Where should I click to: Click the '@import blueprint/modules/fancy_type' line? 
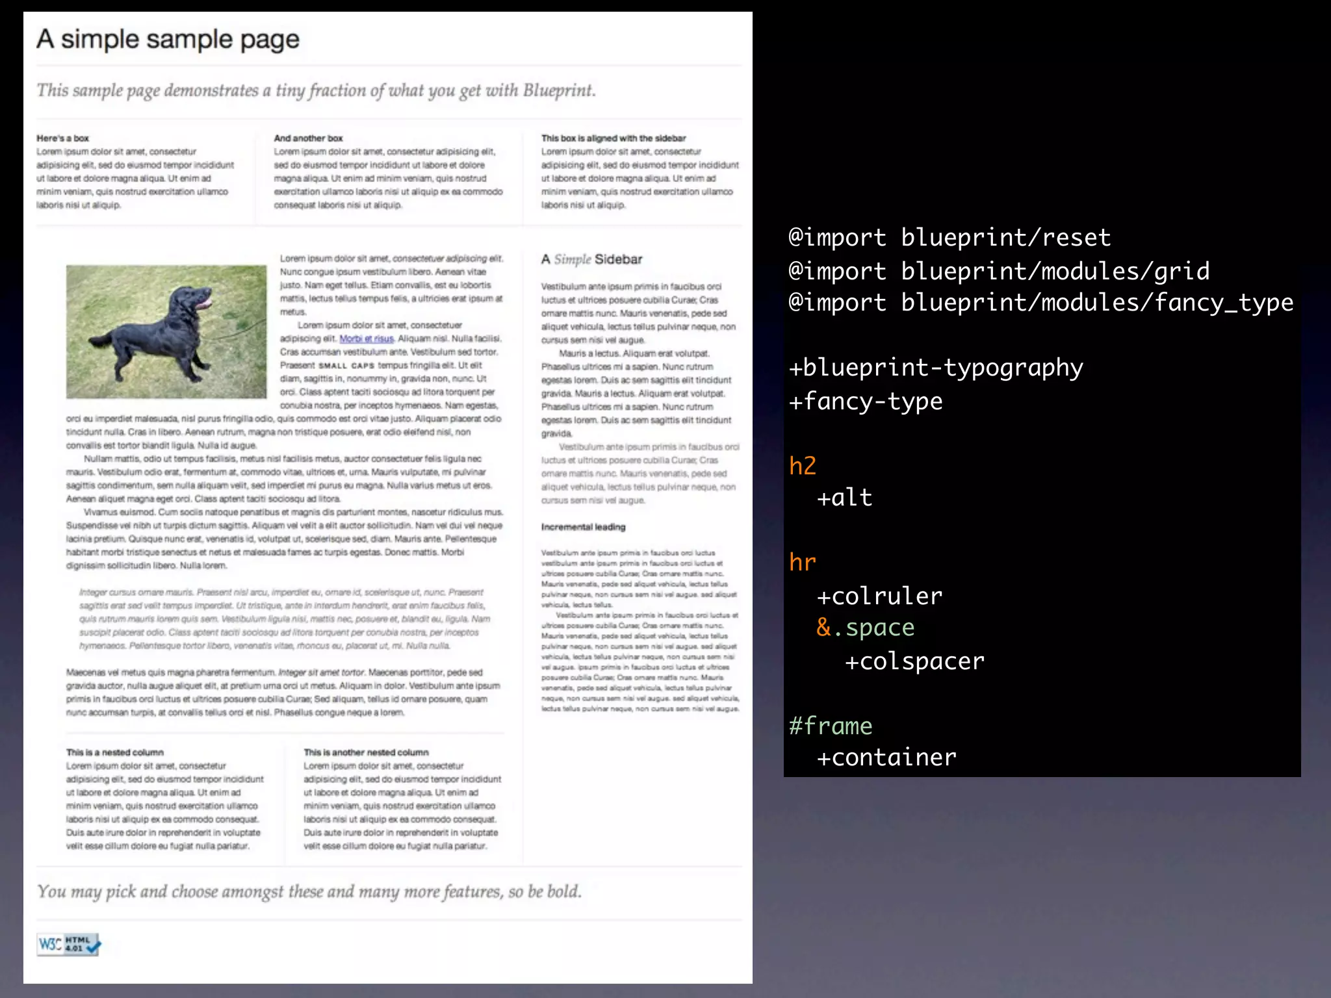1040,303
